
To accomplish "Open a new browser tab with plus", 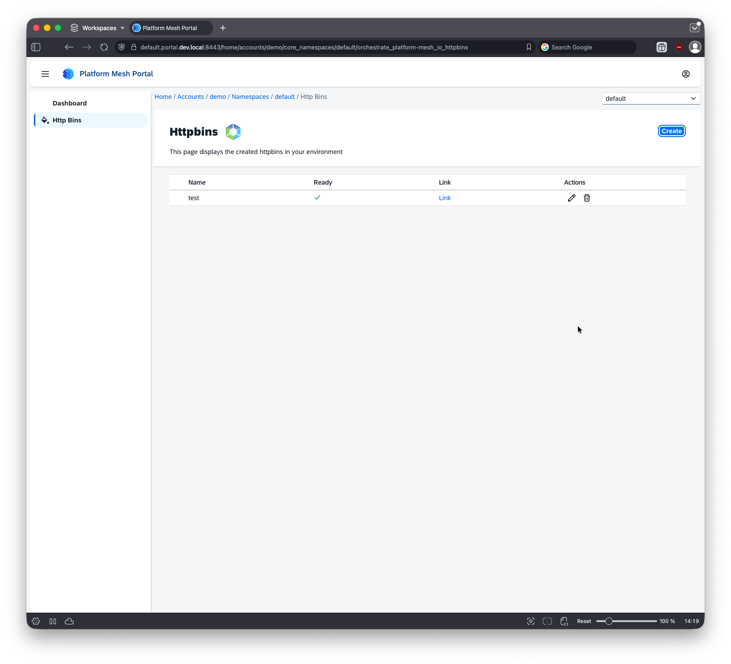I will [x=223, y=28].
